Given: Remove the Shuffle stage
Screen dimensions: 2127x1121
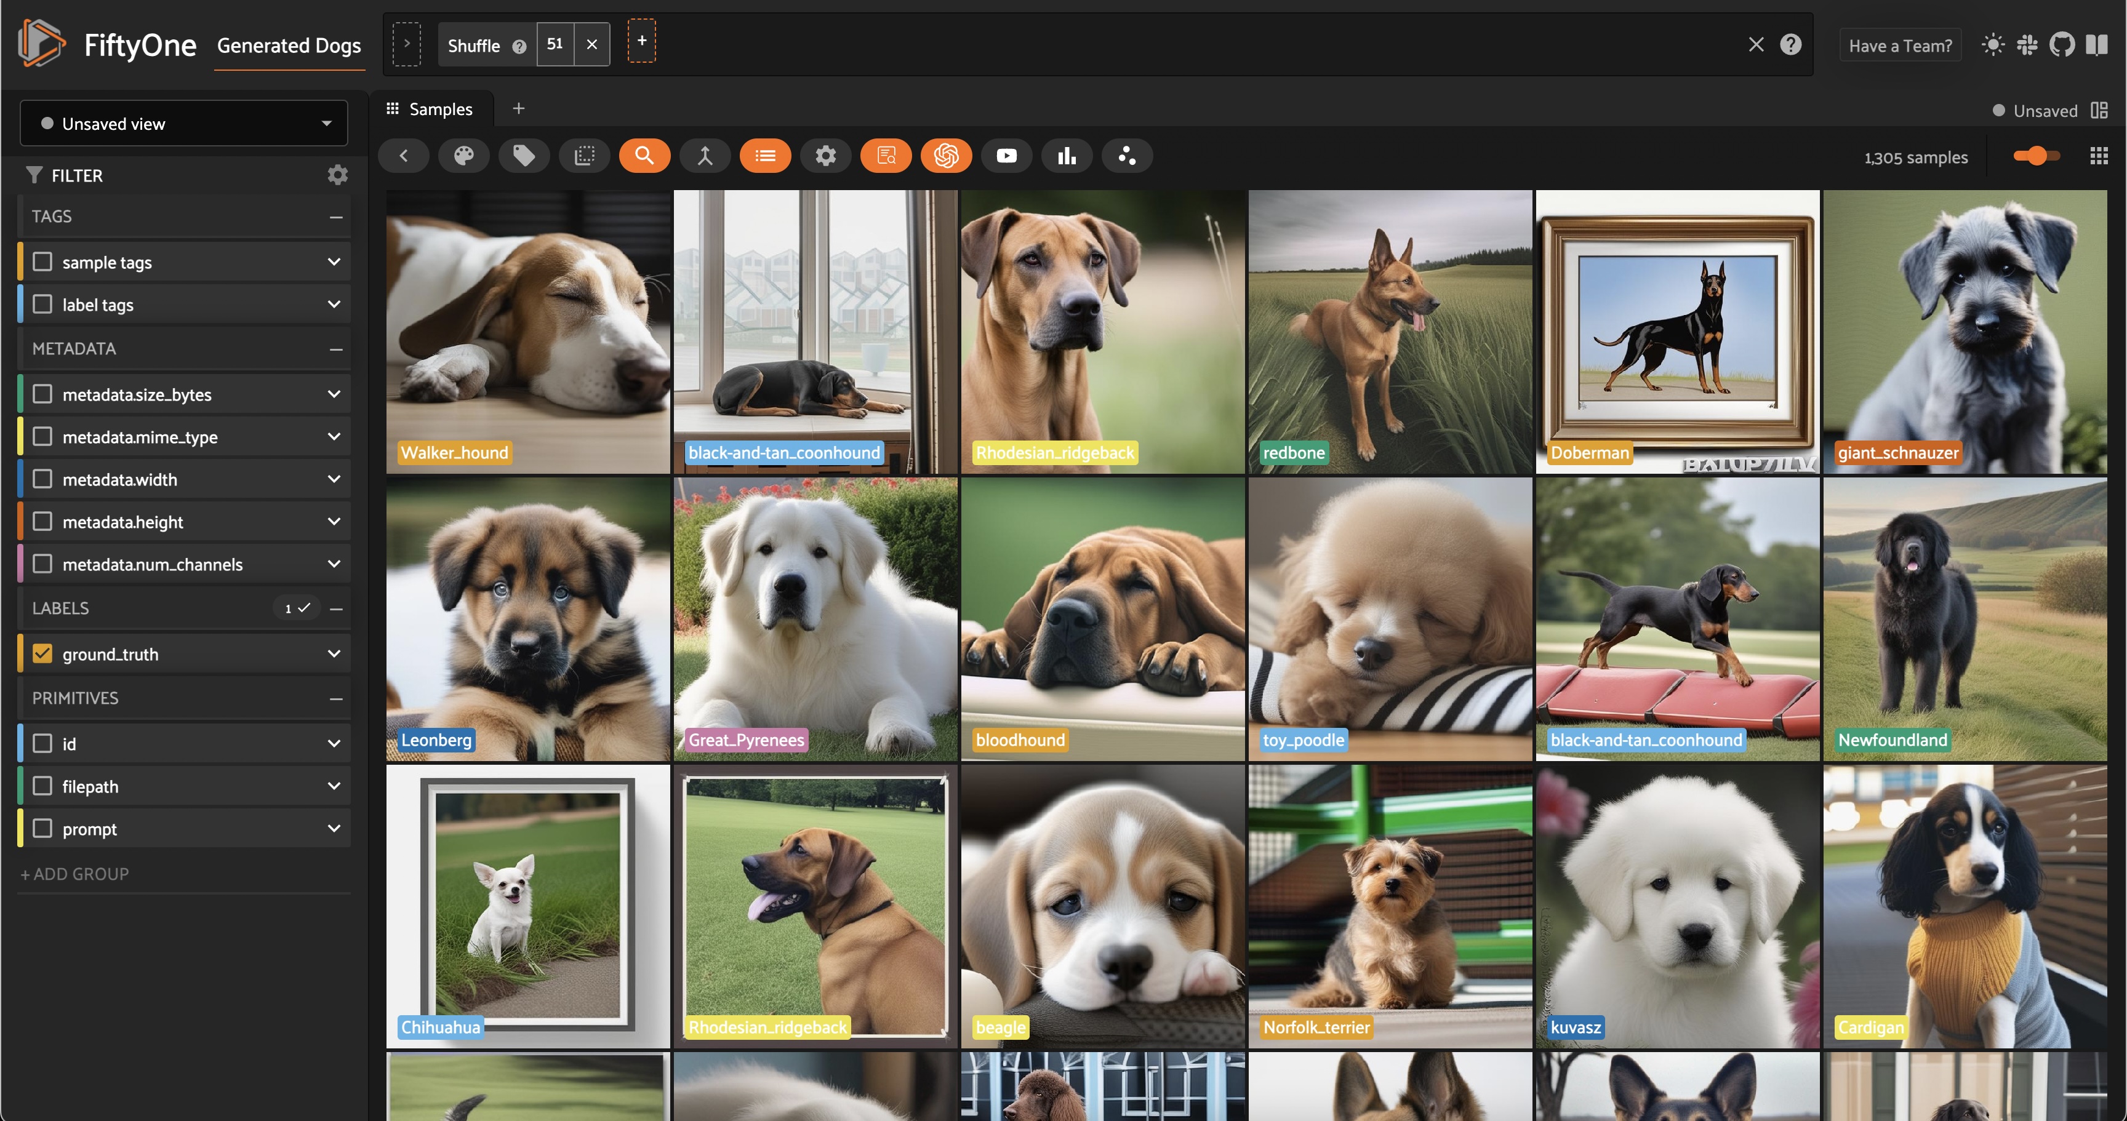Looking at the screenshot, I should [x=591, y=44].
